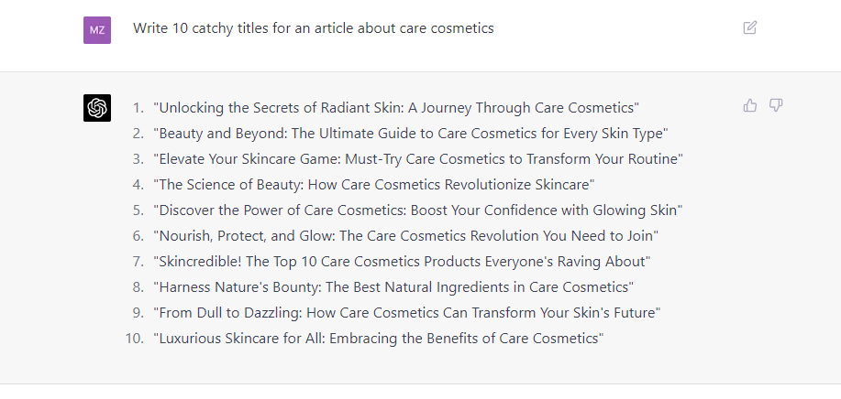Click the Harness Nature's Bounty title
Image resolution: width=841 pixels, height=399 pixels.
tap(393, 287)
